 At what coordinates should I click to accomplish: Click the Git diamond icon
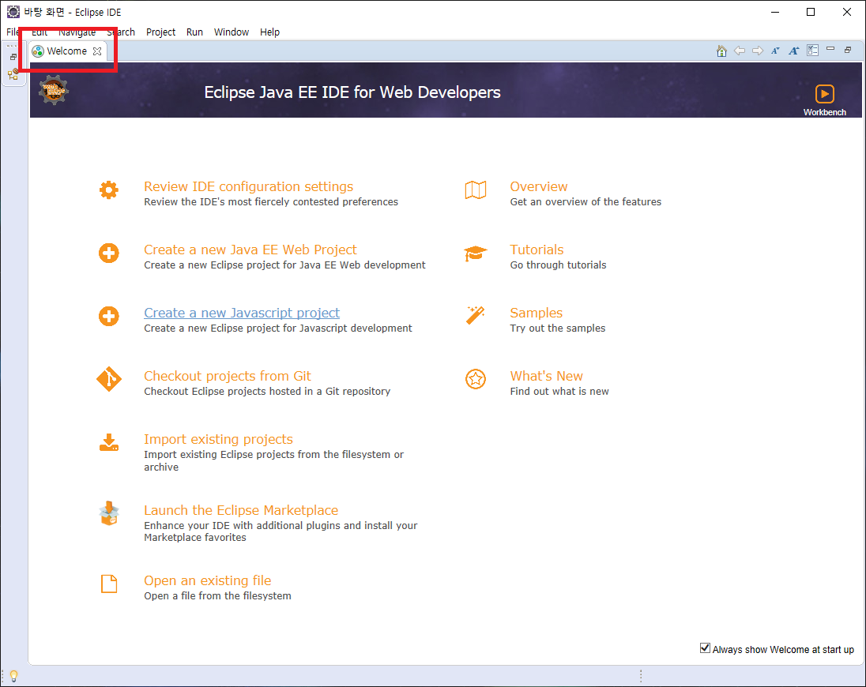pyautogui.click(x=109, y=379)
